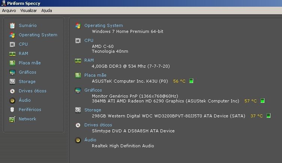The image size is (282, 163).
Task: Open the Sumário clipboard icon in sidebar
Action: (x=12, y=26)
